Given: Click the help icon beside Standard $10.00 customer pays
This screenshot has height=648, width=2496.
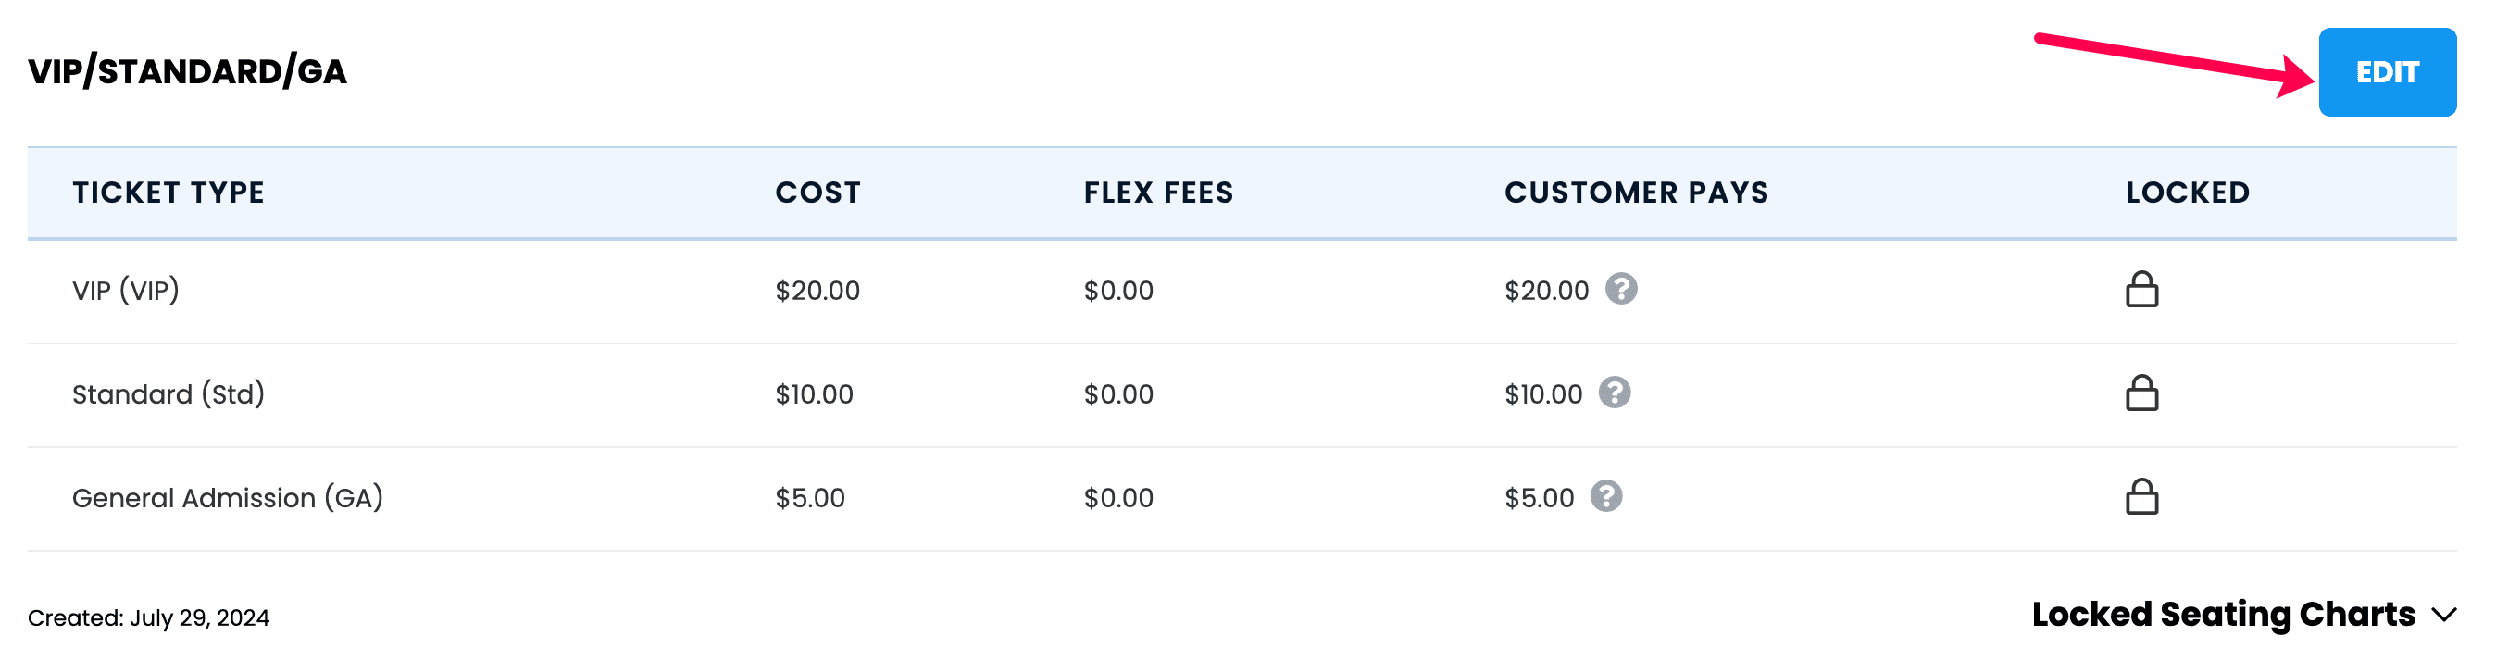Looking at the screenshot, I should point(1615,393).
